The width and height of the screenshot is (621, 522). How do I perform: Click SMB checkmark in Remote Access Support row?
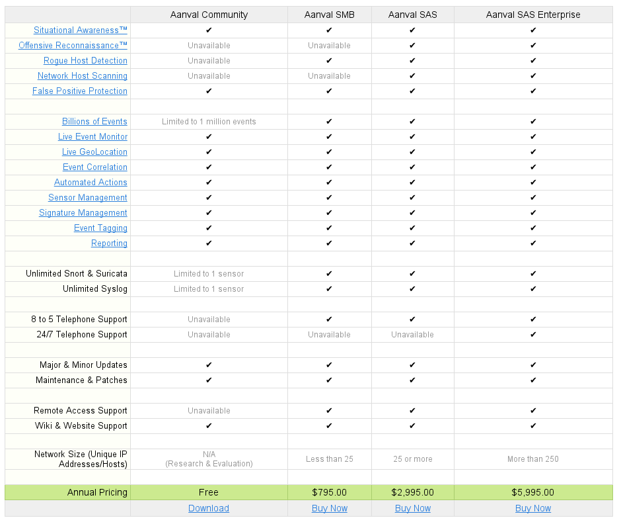[x=329, y=411]
